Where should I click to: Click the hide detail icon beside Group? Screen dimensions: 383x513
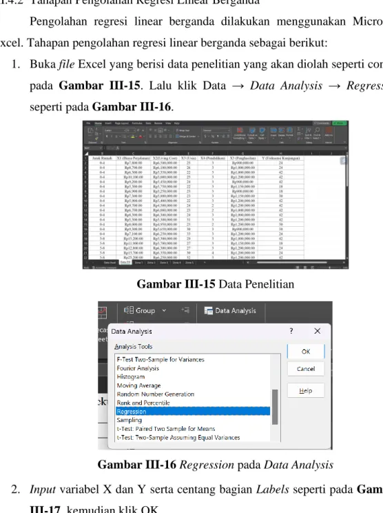[185, 310]
